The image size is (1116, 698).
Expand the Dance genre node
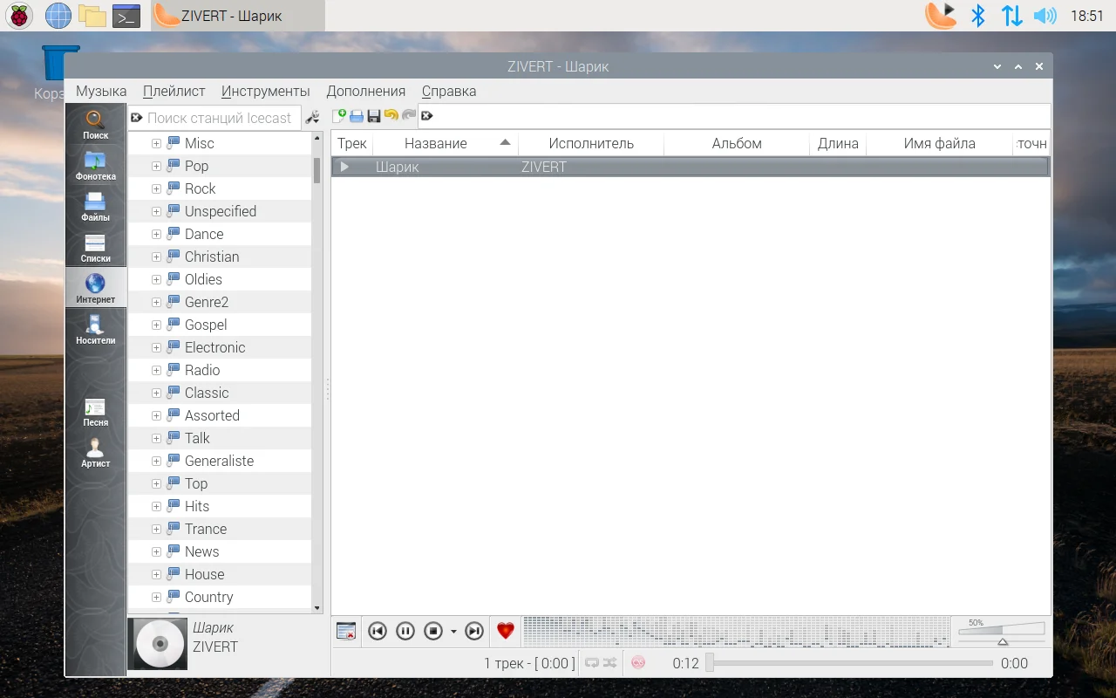pyautogui.click(x=156, y=234)
